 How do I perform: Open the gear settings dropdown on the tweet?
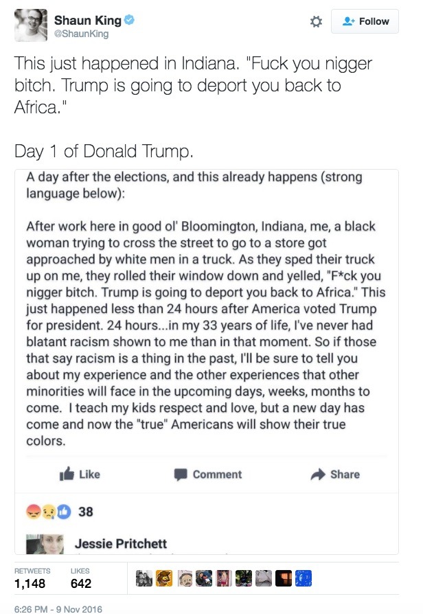[x=316, y=22]
